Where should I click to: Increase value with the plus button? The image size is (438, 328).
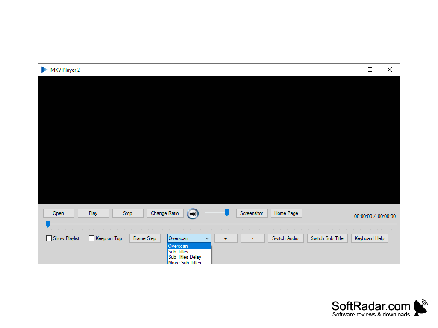coord(226,238)
